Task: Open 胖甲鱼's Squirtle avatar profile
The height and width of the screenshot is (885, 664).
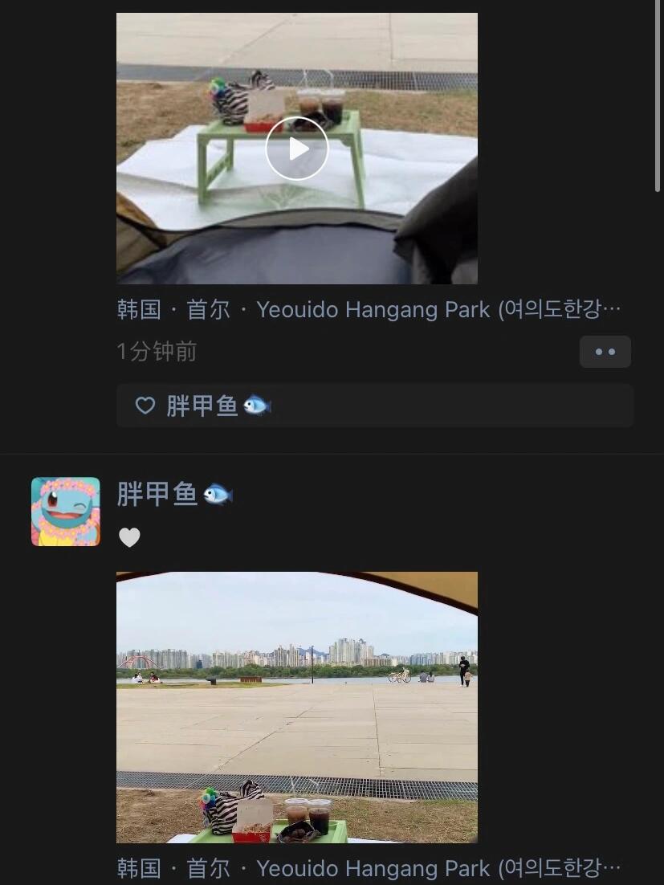Action: [66, 512]
